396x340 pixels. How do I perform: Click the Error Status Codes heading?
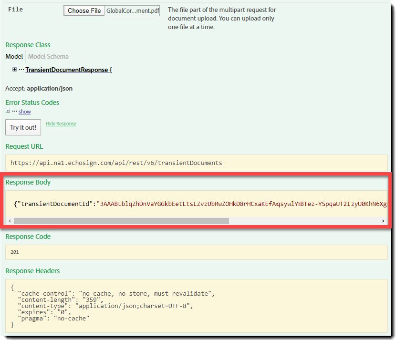[32, 103]
